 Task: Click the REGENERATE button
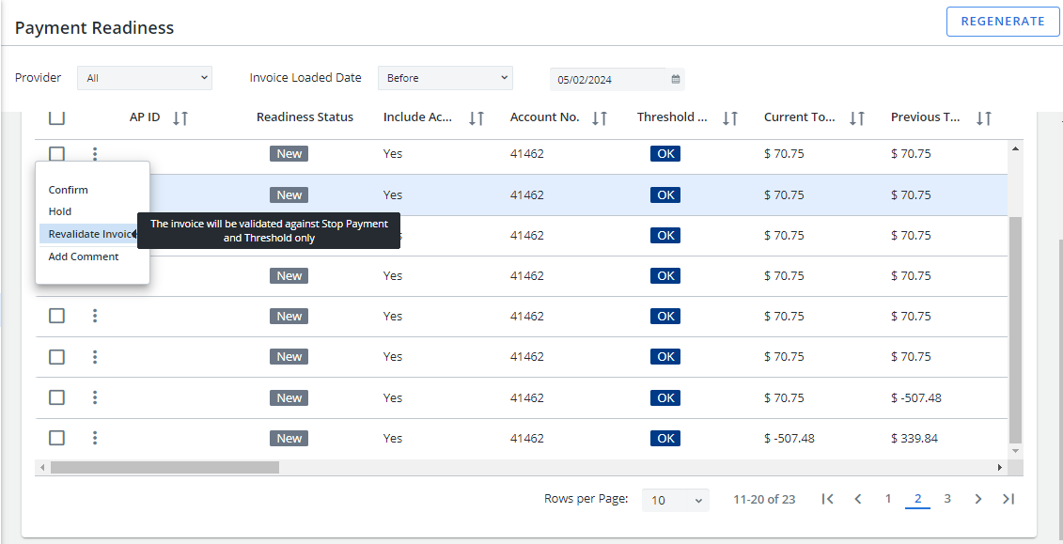coord(1002,22)
